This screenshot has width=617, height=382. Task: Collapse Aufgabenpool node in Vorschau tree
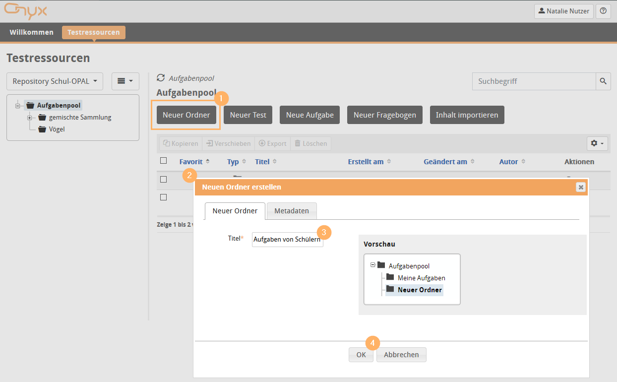click(372, 265)
